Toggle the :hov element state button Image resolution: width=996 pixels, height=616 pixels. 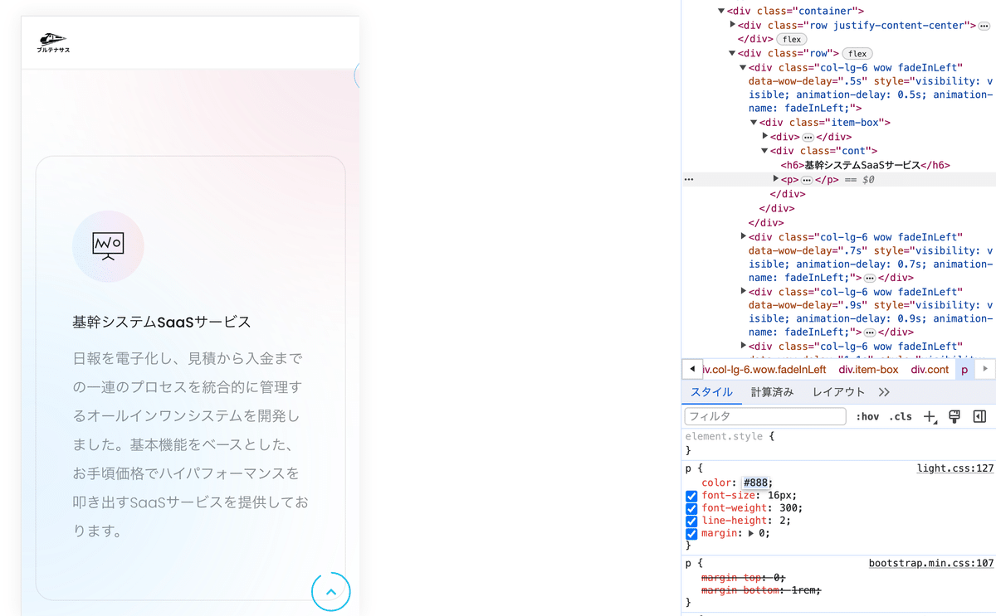(x=867, y=417)
